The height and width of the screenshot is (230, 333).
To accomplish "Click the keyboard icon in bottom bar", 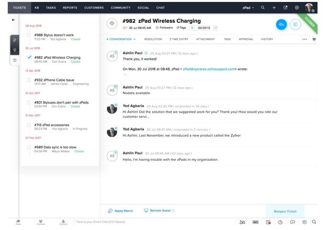I will tap(256, 222).
